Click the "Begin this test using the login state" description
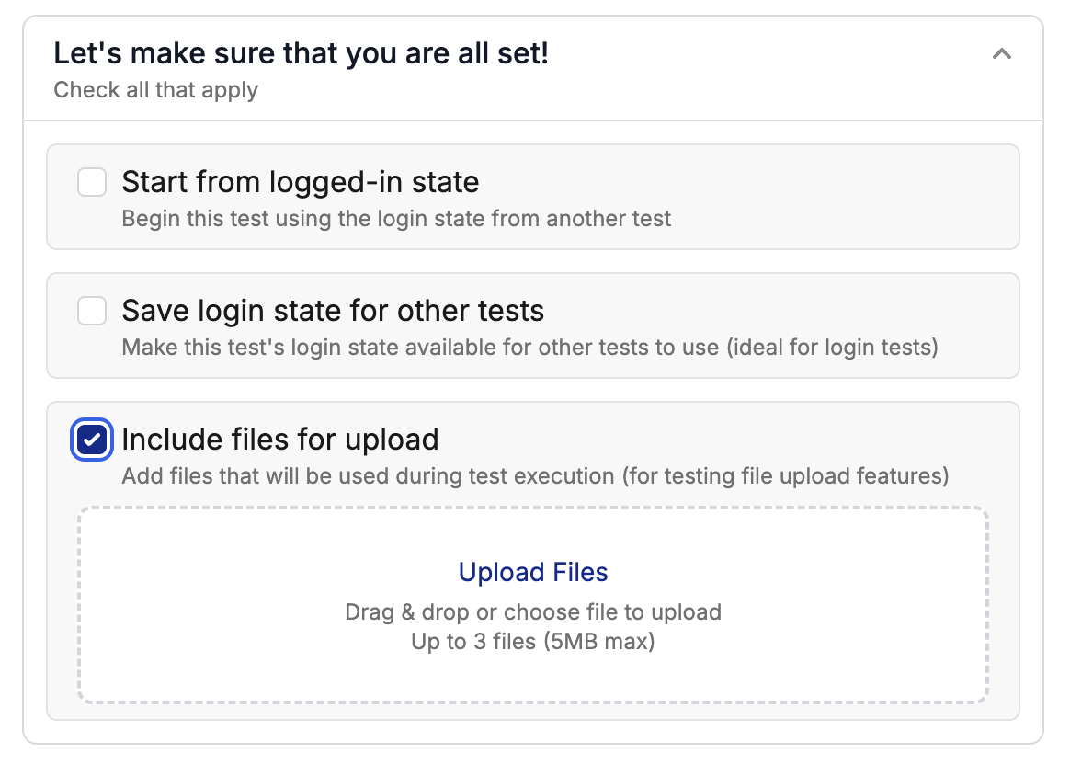Screen dimensions: 1070x765 click(x=396, y=219)
